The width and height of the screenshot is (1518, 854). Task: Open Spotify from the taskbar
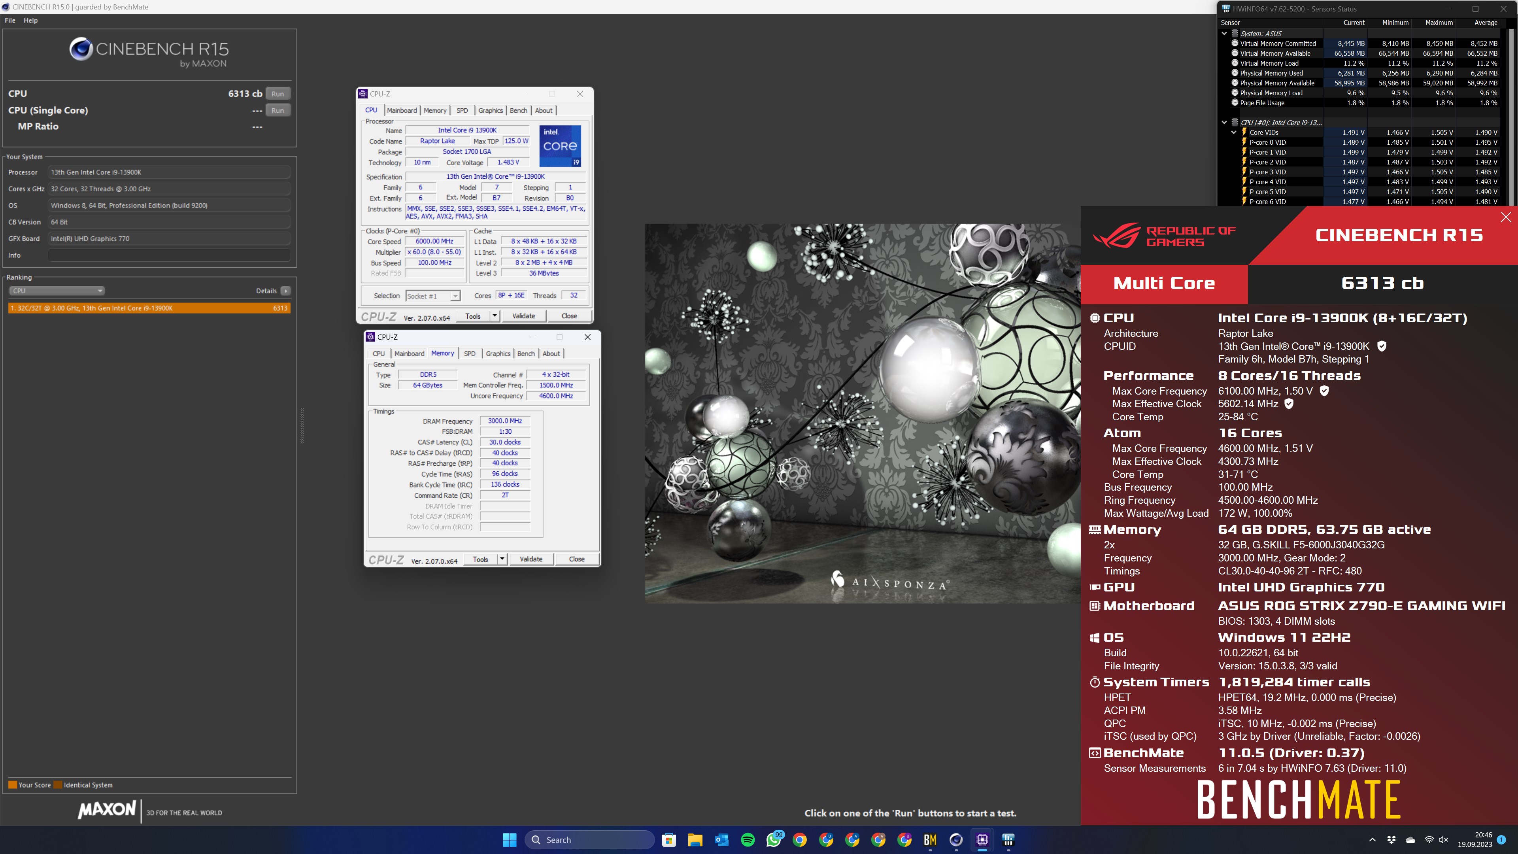pos(747,840)
